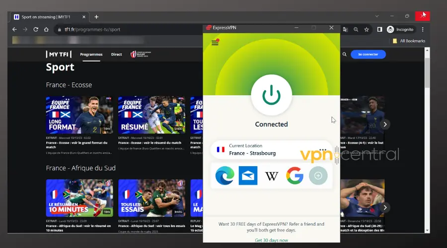Open the Chrome home page button
This screenshot has height=248, width=447.
tap(46, 29)
